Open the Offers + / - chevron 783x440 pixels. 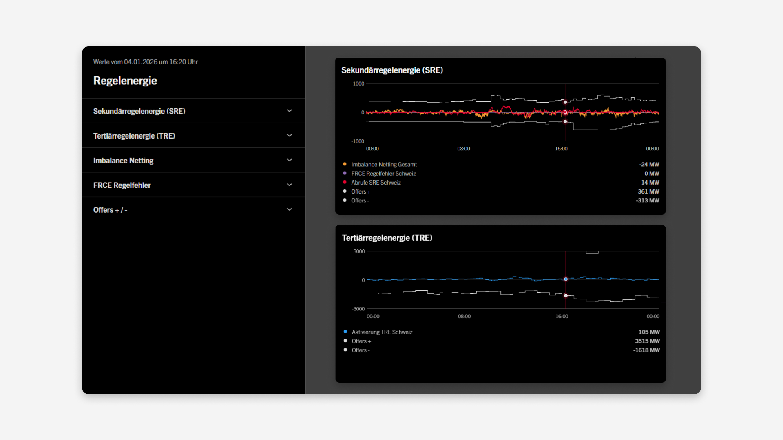[289, 209]
